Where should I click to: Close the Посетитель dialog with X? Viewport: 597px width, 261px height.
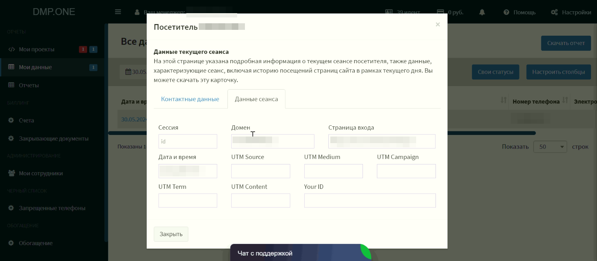[438, 24]
